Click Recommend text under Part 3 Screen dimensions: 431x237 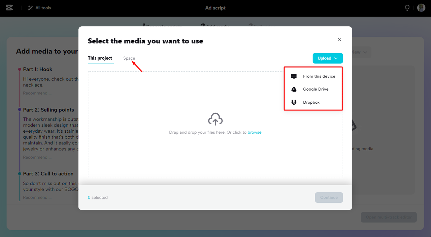tap(37, 198)
